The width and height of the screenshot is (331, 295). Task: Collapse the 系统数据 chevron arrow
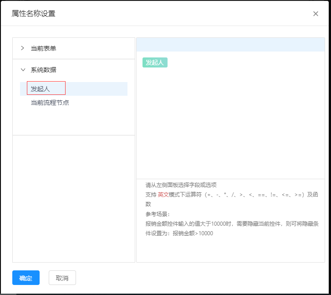23,70
